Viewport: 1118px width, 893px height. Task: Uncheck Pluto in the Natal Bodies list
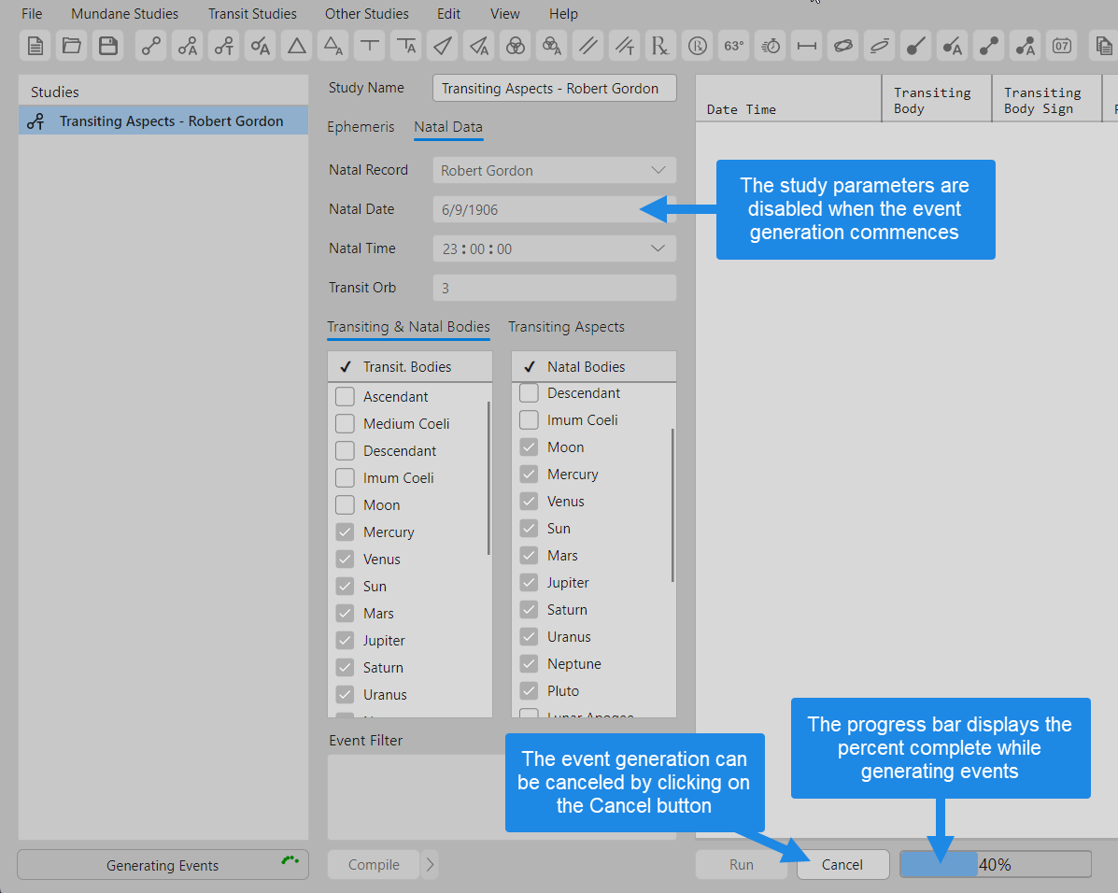(x=529, y=691)
